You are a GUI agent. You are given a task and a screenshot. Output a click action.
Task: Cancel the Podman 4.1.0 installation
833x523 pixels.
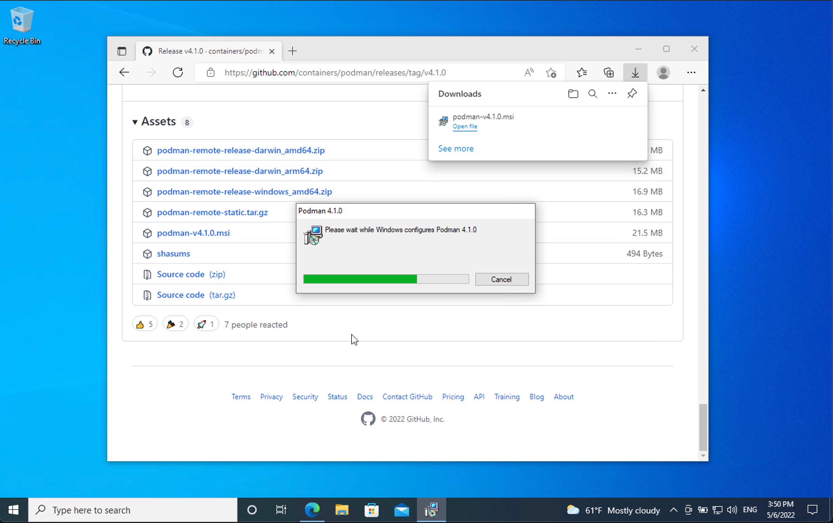pos(501,279)
